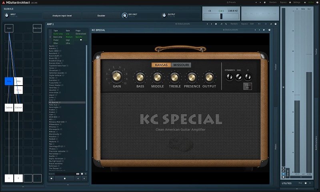Click the favorites heart button below Search

51,178
